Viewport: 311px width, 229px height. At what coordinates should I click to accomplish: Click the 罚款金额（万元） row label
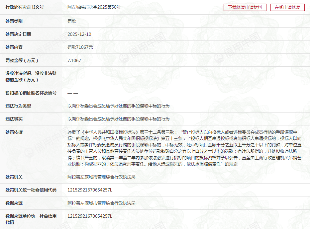pos(22,60)
